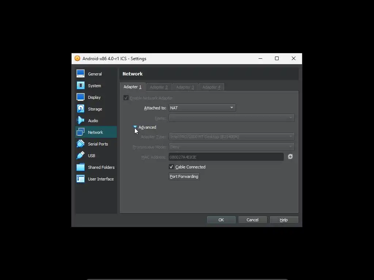This screenshot has width=374, height=280.
Task: Select Audio in the settings list
Action: 96,120
